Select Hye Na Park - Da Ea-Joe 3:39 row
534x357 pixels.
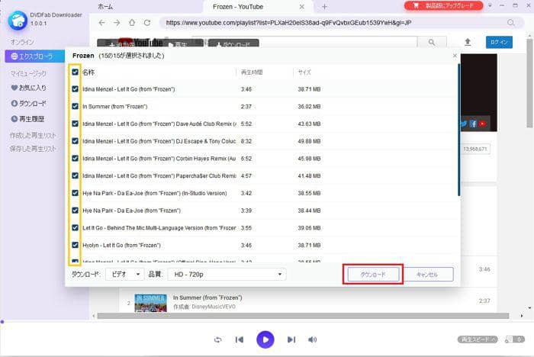pyautogui.click(x=262, y=211)
